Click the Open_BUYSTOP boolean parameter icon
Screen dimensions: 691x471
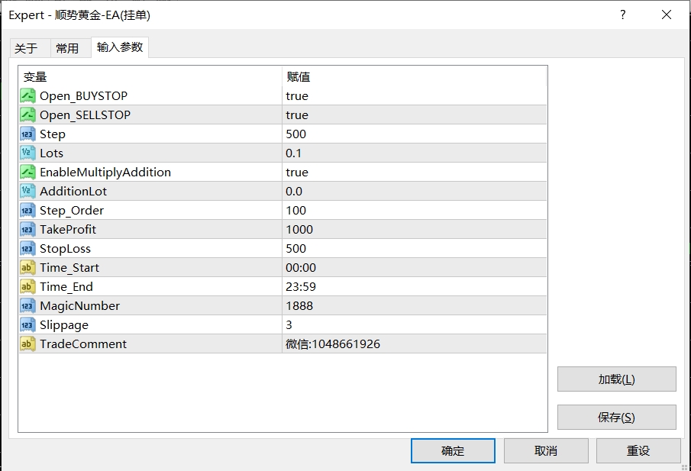coord(29,95)
